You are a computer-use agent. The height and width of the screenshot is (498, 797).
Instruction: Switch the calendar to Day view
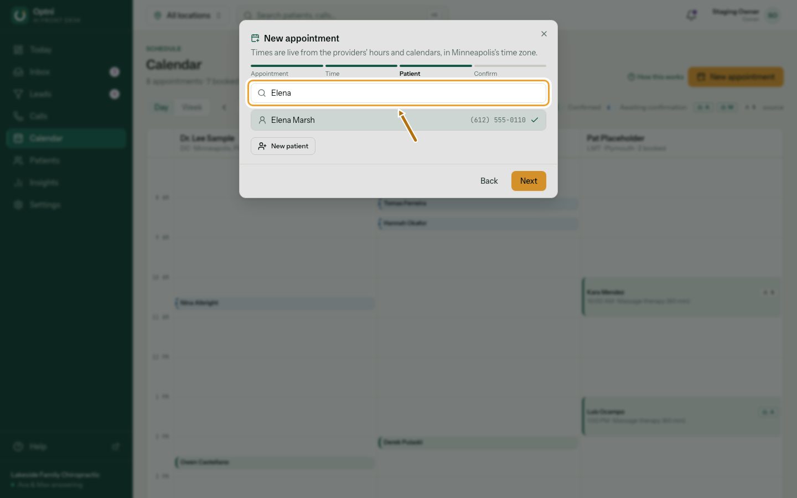coord(161,107)
